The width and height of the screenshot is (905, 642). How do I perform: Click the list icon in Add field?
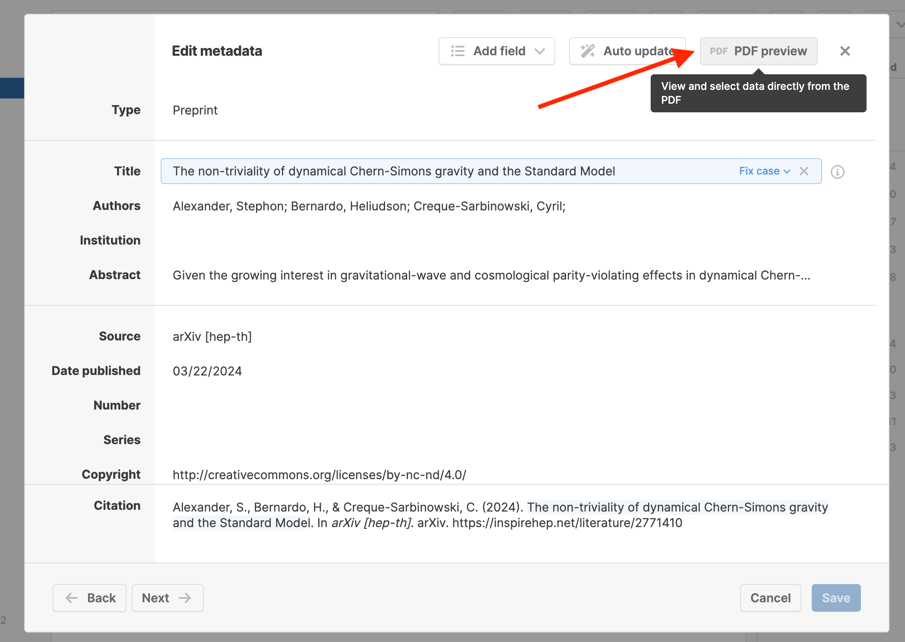tap(458, 51)
